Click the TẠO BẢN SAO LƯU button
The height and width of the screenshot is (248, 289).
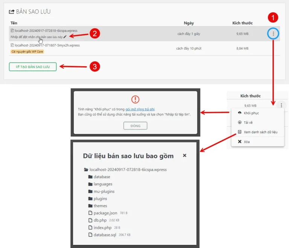pyautogui.click(x=33, y=67)
